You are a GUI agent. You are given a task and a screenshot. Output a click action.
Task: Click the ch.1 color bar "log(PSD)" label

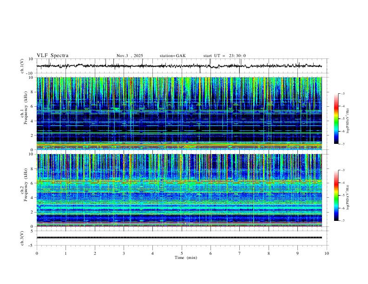(x=348, y=121)
